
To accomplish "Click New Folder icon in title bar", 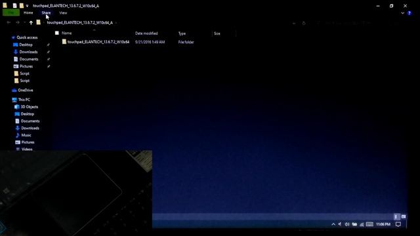I will 22,6.
